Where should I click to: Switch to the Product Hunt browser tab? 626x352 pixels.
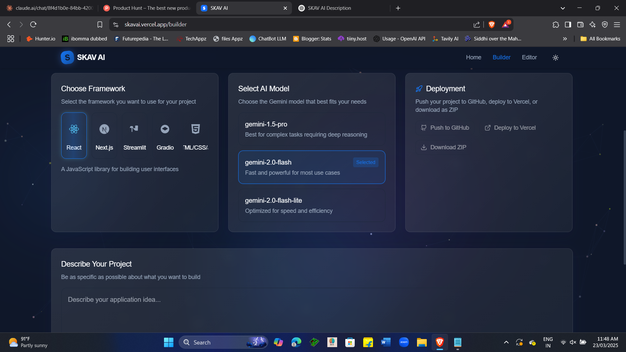click(147, 8)
